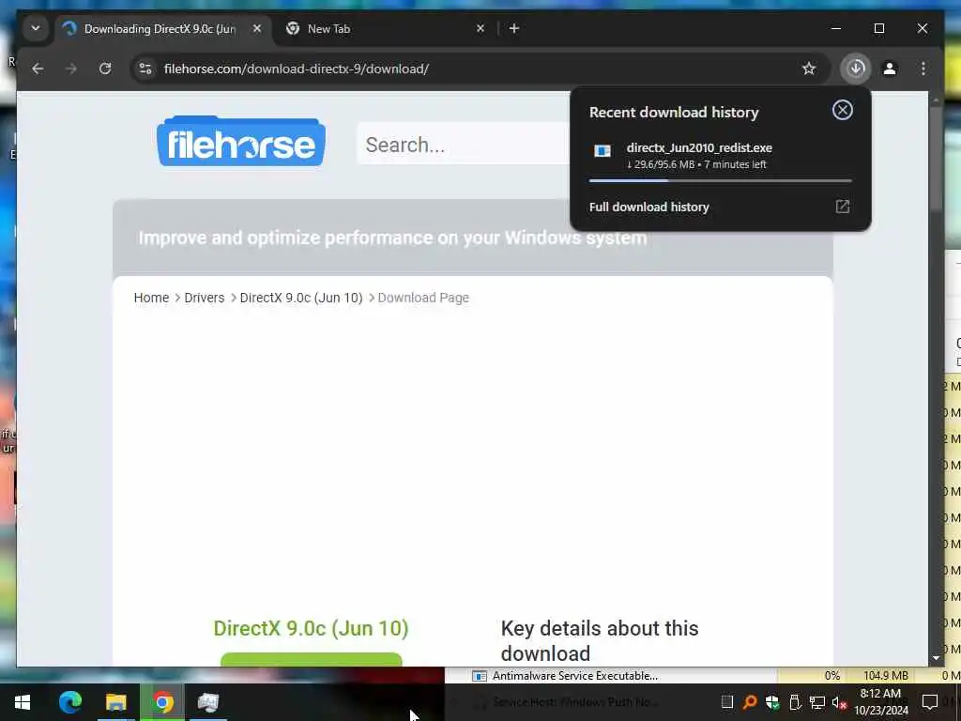
Task: Open the Task Manager taskbar icon
Action: [x=208, y=702]
